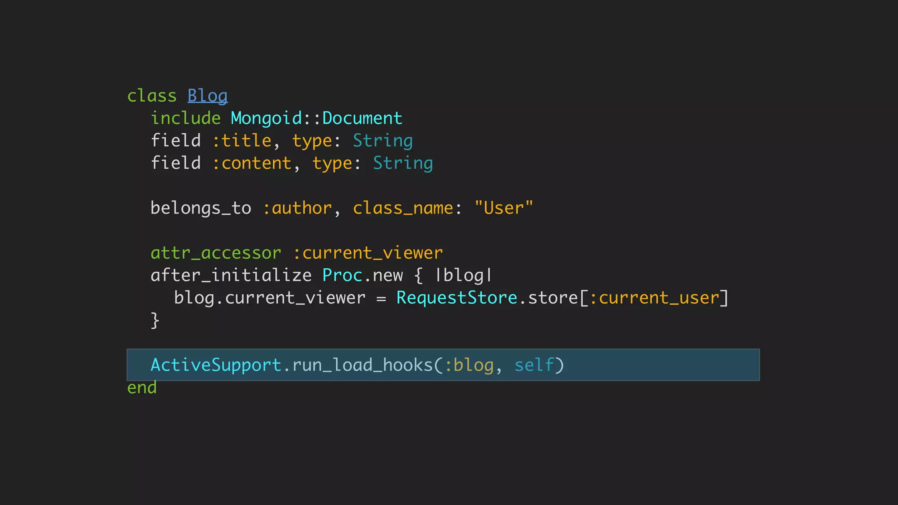Image resolution: width=898 pixels, height=505 pixels.
Task: Click the closing curly brace of the Proc
Action: click(155, 320)
